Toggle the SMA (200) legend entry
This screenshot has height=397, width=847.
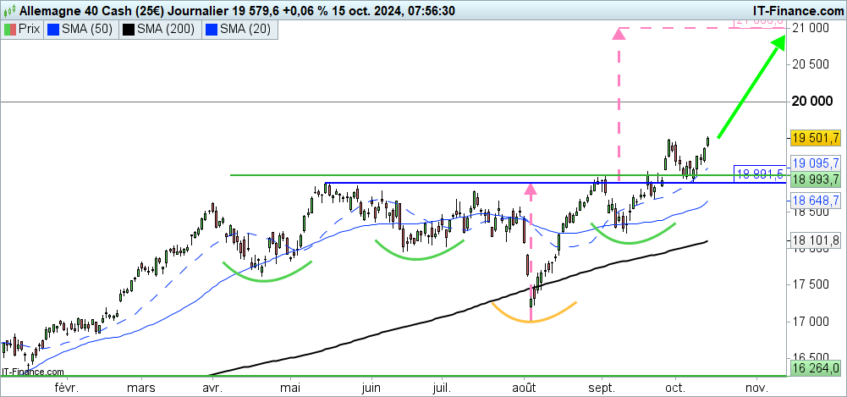tap(157, 29)
